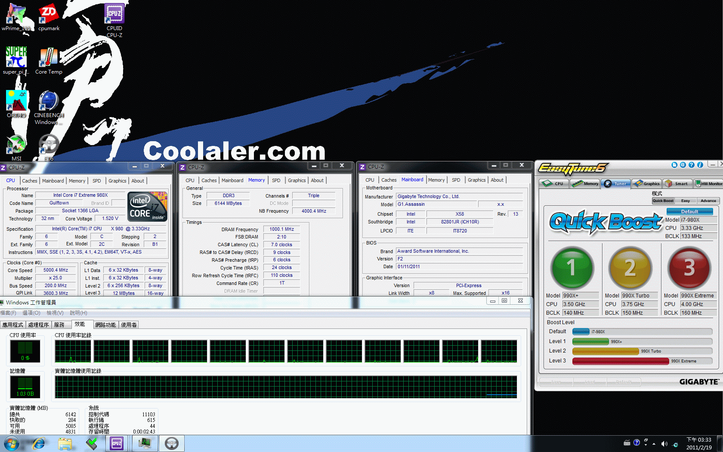This screenshot has height=452, width=723.
Task: Click the DRAM Frequency value 1000.1 MHz
Action: (x=281, y=229)
